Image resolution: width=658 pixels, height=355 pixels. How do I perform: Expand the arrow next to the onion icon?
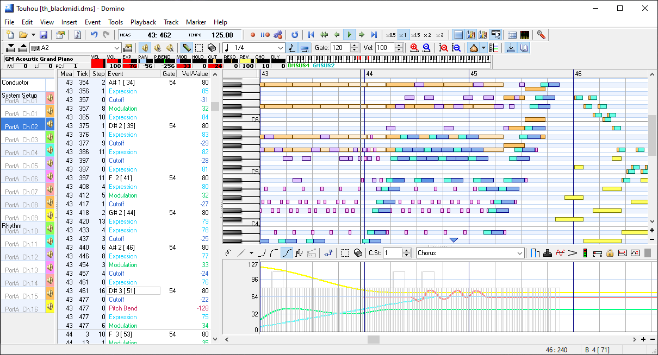[x=483, y=48]
